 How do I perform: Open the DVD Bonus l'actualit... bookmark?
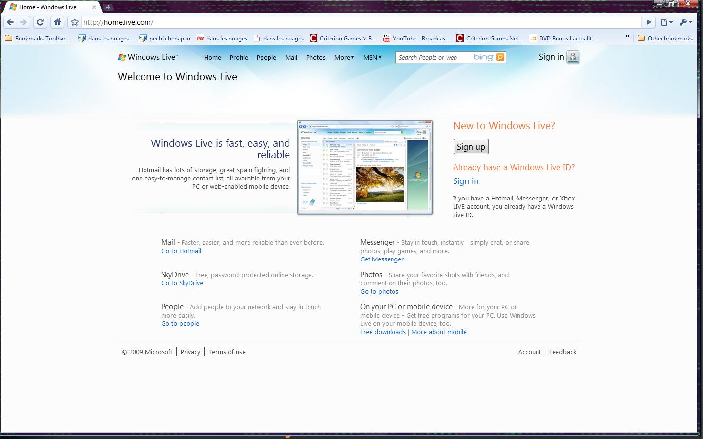(562, 38)
